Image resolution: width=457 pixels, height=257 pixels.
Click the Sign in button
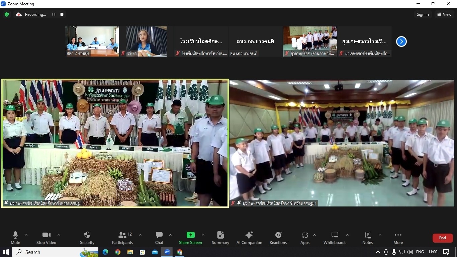[423, 14]
